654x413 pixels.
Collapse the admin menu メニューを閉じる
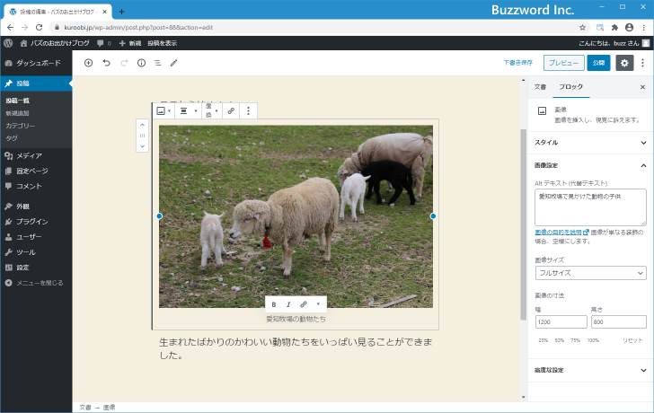[36, 283]
